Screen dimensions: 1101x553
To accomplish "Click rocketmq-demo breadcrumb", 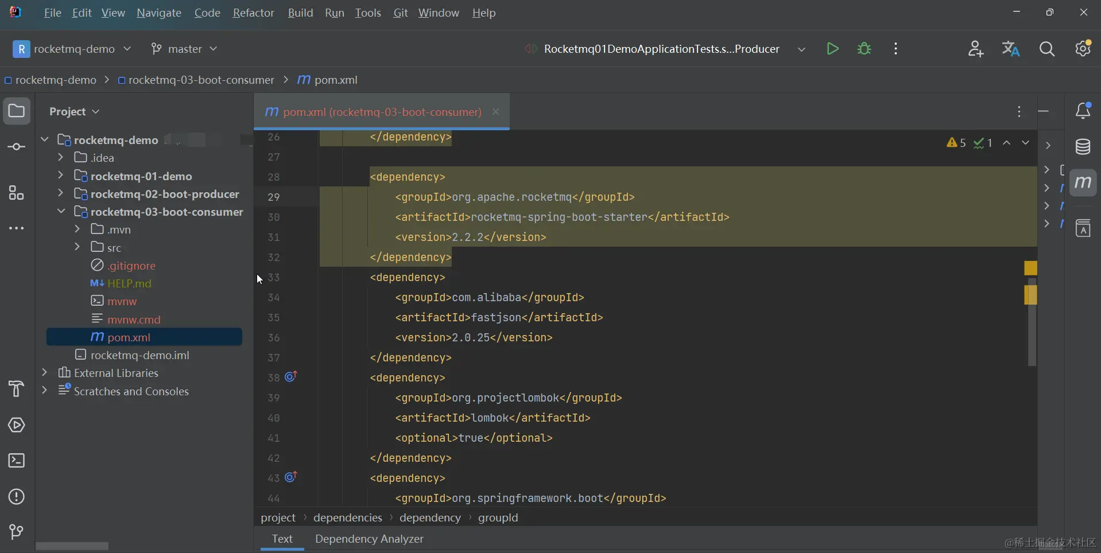I will (x=51, y=80).
